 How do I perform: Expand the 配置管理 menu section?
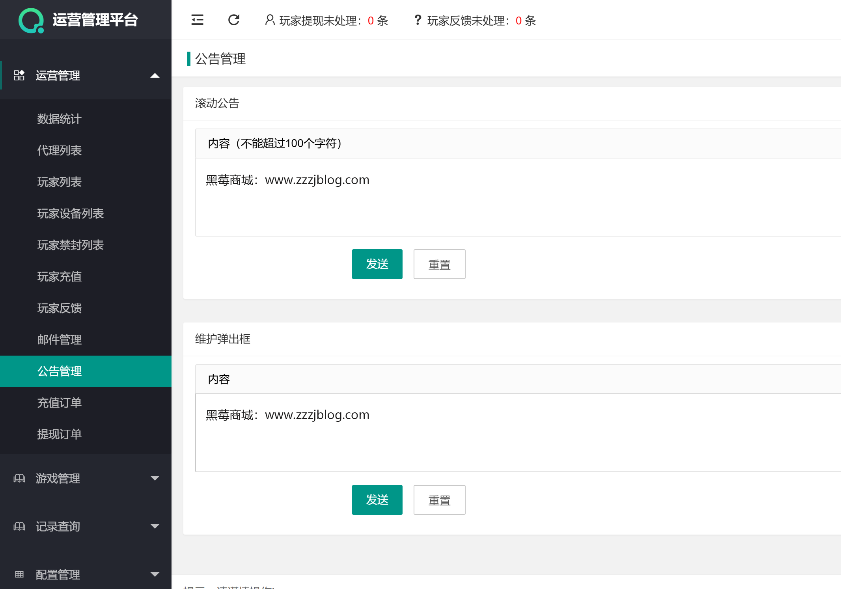(155, 574)
